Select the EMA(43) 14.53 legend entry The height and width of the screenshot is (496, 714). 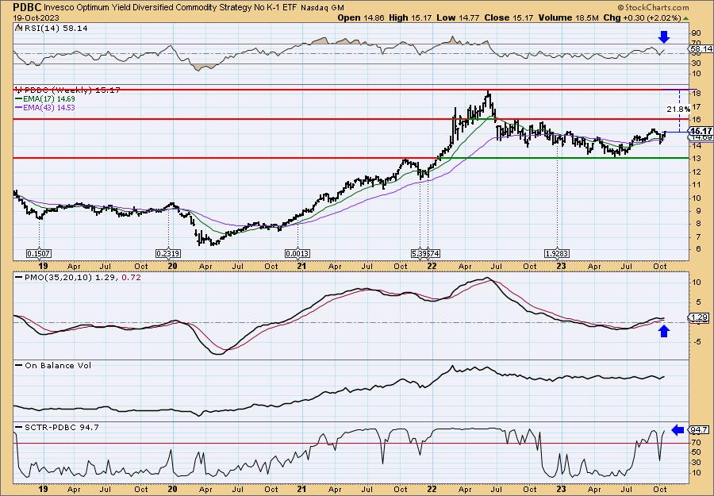tap(45, 107)
